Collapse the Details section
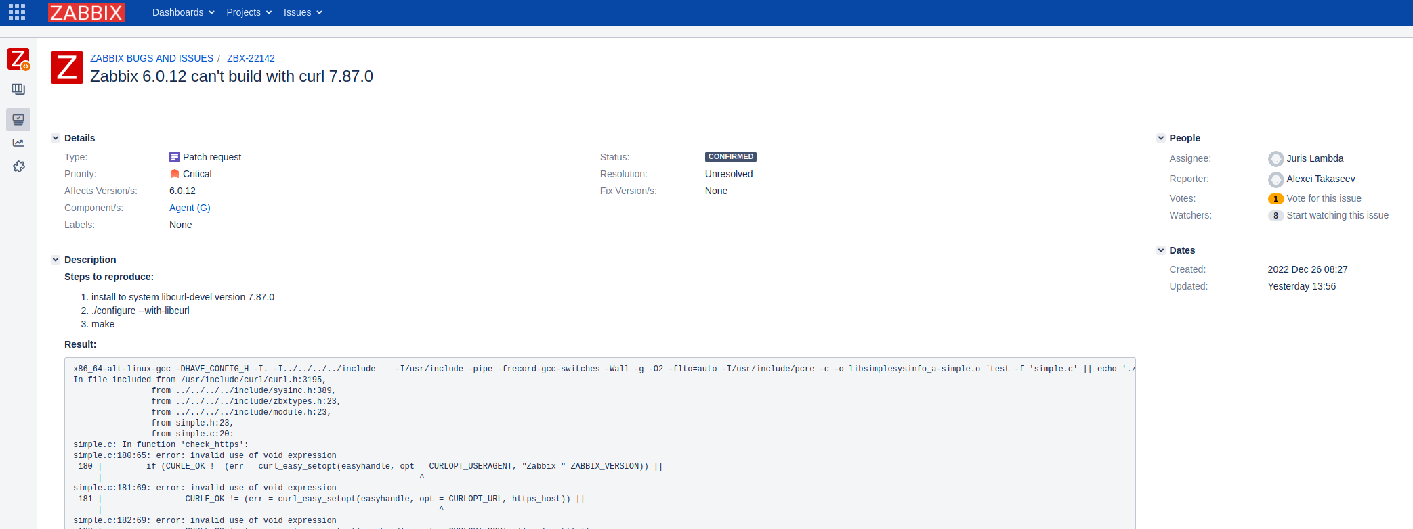 pos(56,138)
